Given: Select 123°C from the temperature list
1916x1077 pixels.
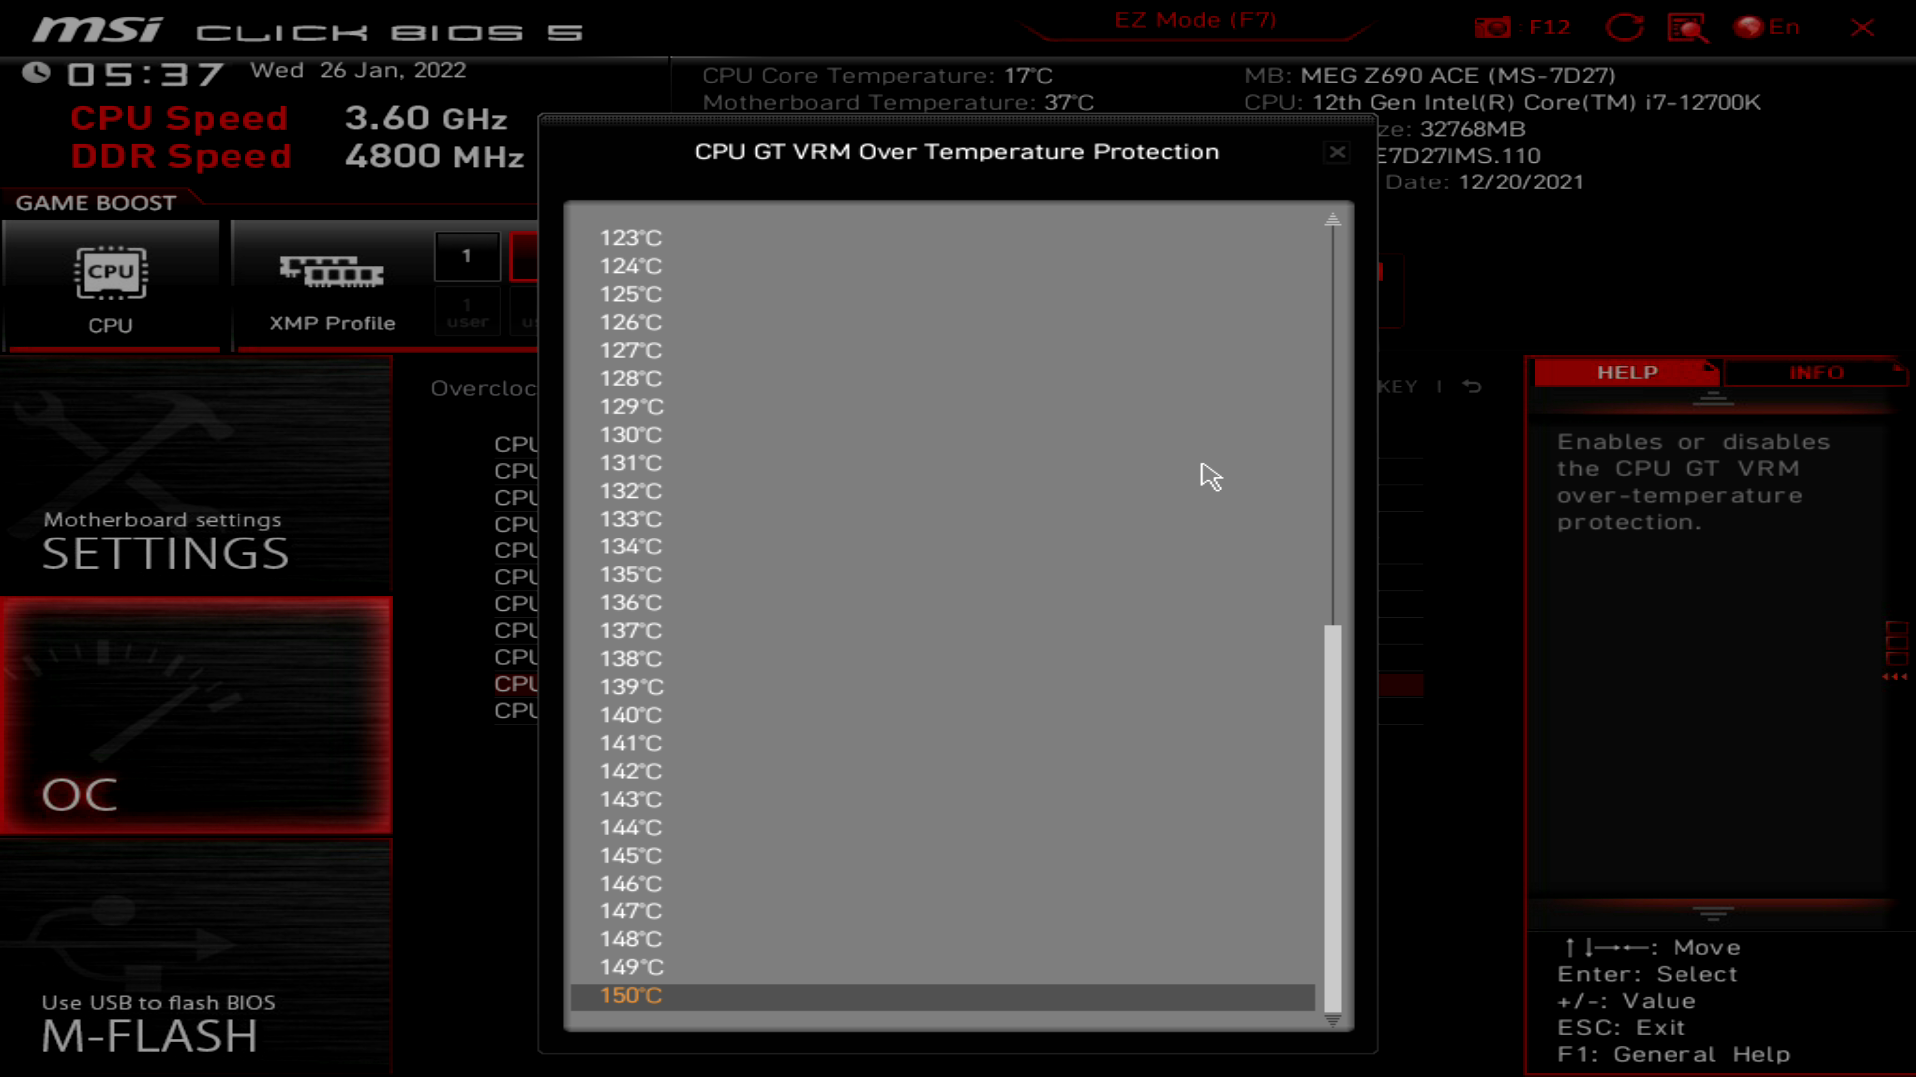Looking at the screenshot, I should (x=630, y=238).
